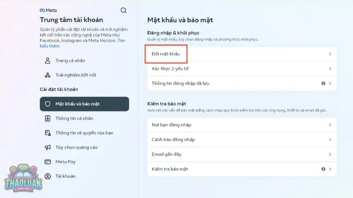
Task: Click the Meta Pay card icon
Action: pos(48,161)
